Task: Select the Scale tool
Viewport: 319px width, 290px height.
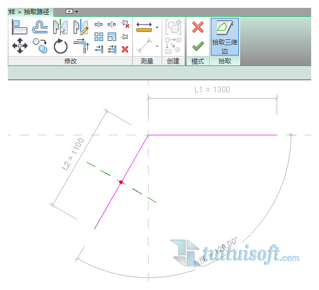Action: tap(112, 37)
